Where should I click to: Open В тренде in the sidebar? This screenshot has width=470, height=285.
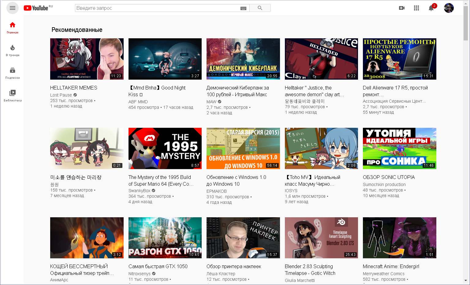(x=13, y=50)
